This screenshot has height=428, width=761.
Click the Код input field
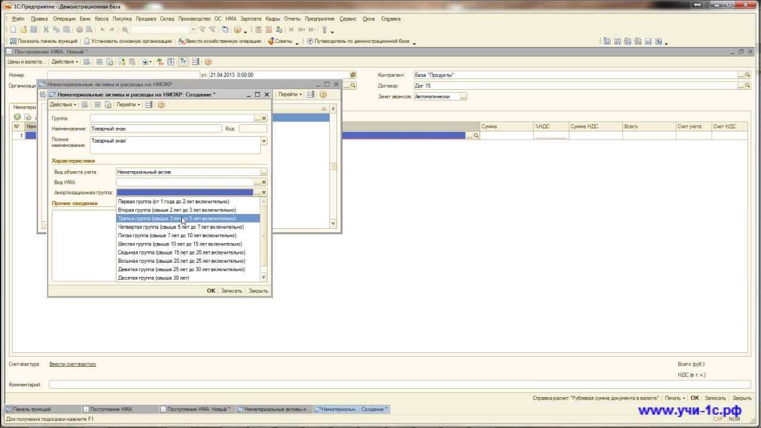tap(253, 128)
